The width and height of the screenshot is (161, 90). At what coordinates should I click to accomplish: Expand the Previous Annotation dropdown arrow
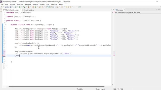point(64,7)
